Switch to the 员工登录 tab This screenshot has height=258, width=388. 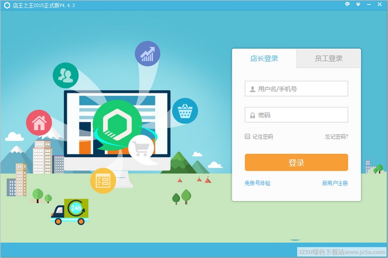coord(328,58)
